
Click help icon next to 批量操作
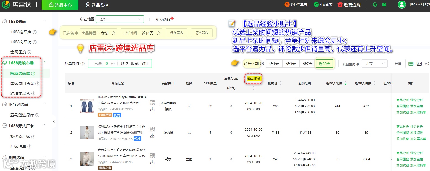[83, 64]
